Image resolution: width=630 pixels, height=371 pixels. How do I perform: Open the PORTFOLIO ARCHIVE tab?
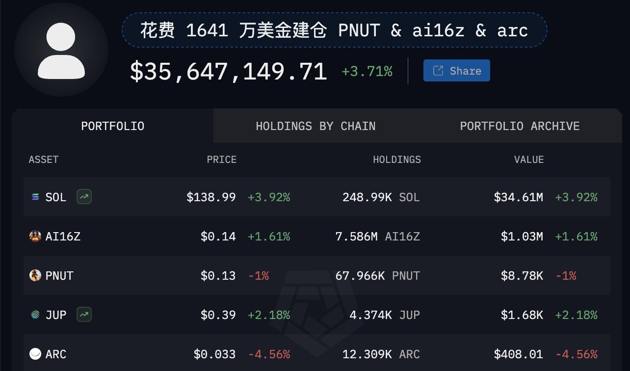520,126
